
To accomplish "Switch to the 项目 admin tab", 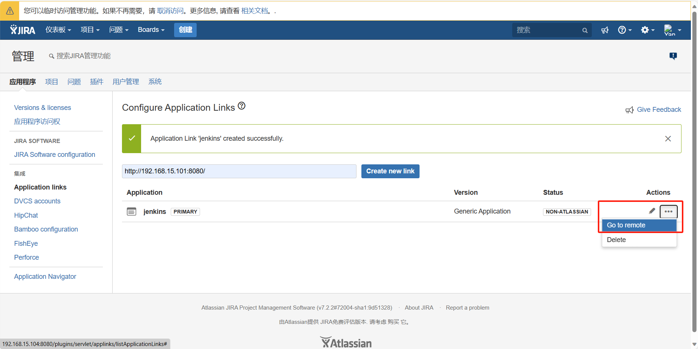I will pyautogui.click(x=51, y=82).
